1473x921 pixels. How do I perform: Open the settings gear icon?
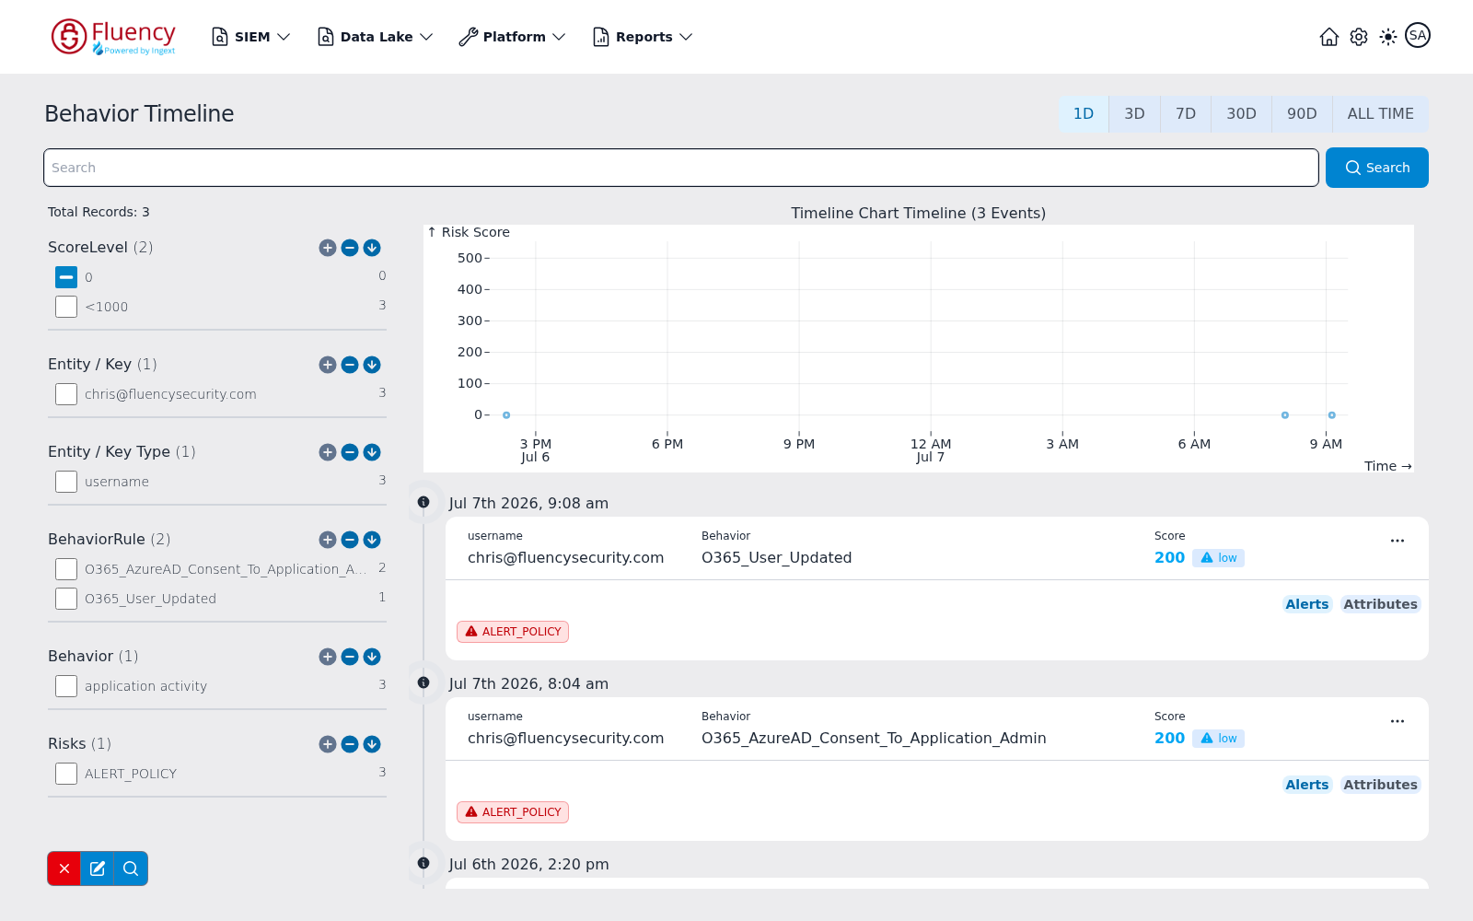click(1359, 37)
